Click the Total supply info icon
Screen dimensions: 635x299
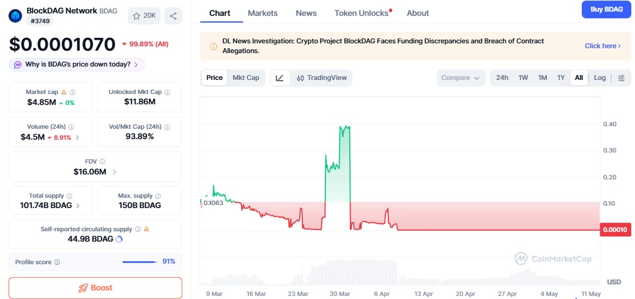coord(69,196)
